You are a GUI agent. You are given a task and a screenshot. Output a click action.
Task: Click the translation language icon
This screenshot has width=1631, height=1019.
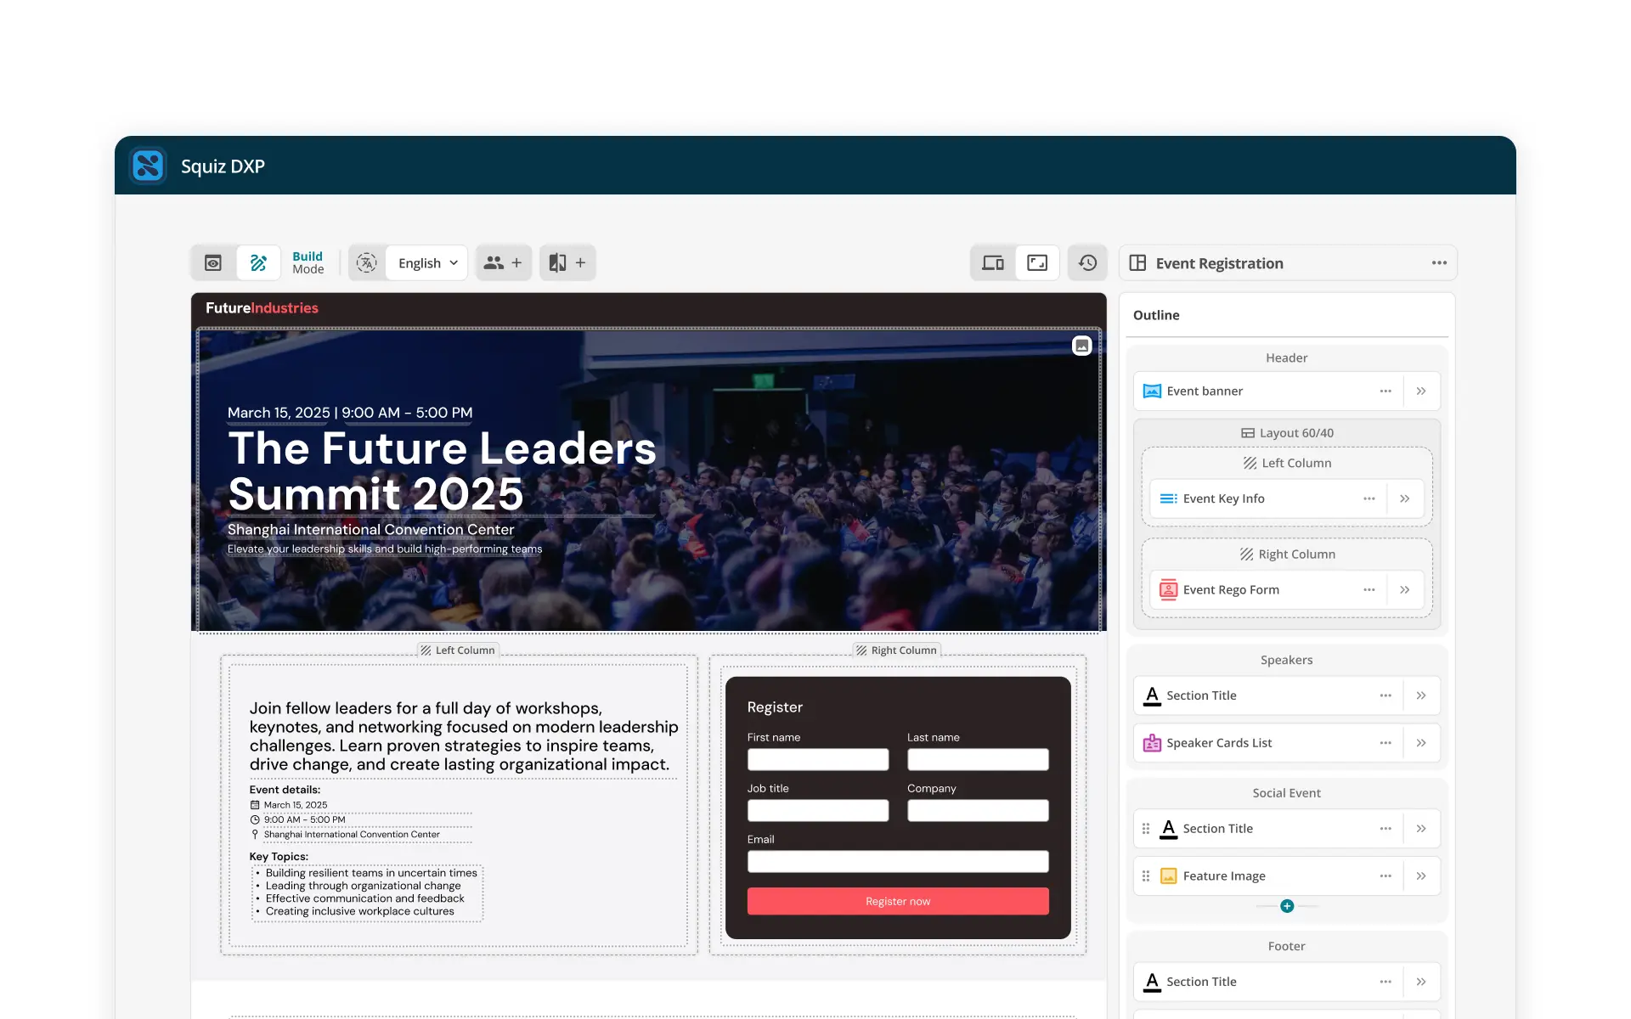click(x=367, y=263)
